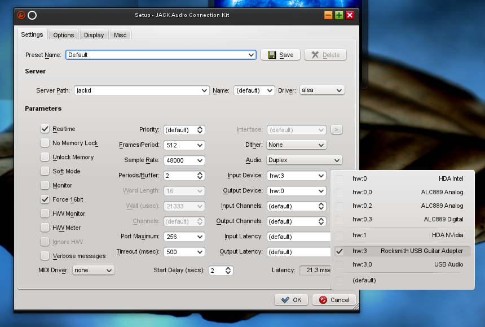Minimize the JACK Setup window
The height and width of the screenshot is (327, 485).
pos(328,15)
